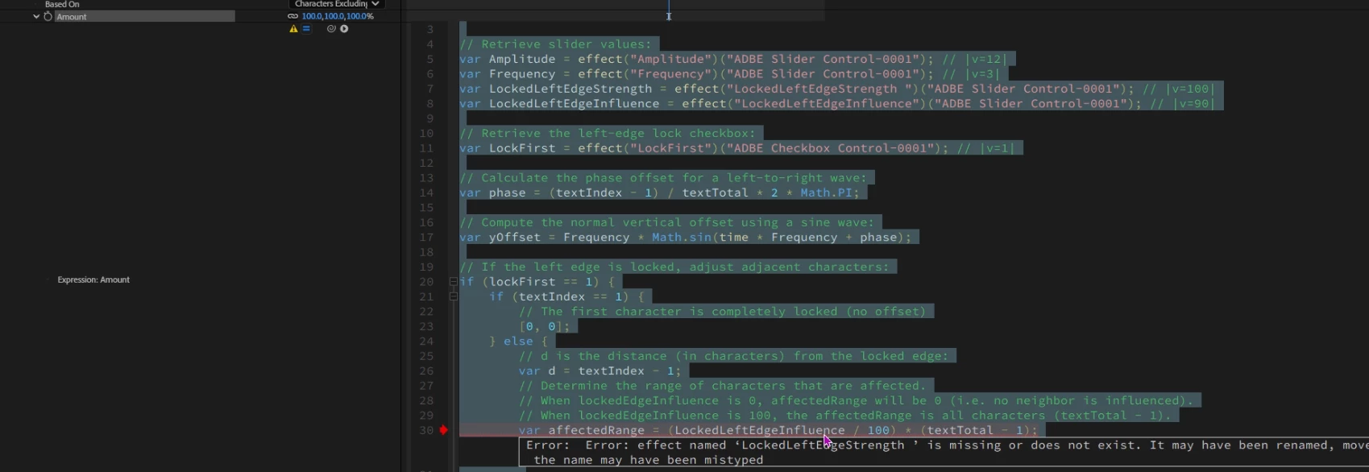1369x472 pixels.
Task: Toggle the enable expression equals button
Action: point(306,28)
